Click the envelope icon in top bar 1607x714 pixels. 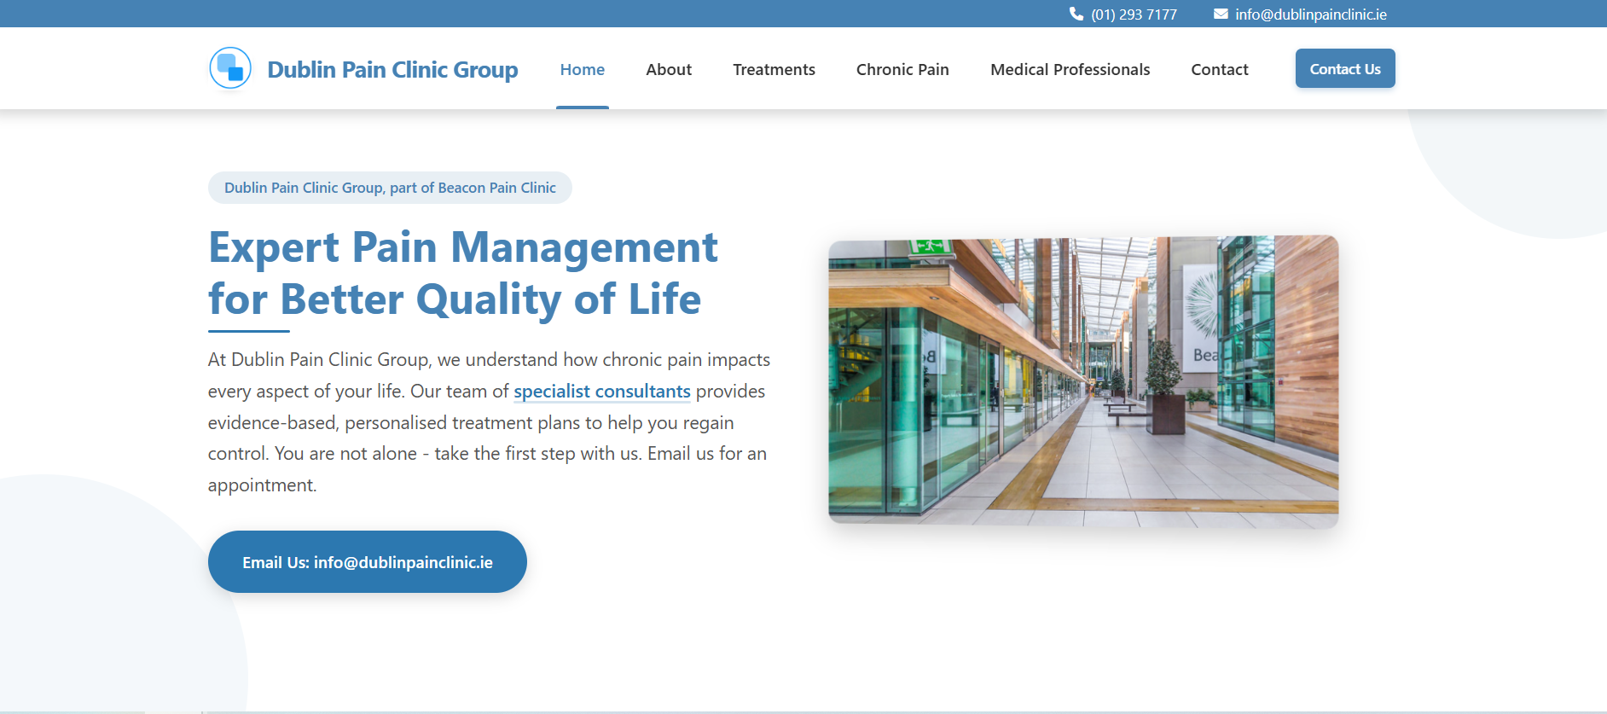tap(1221, 14)
